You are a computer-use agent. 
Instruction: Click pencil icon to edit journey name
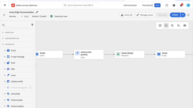click(x=37, y=12)
